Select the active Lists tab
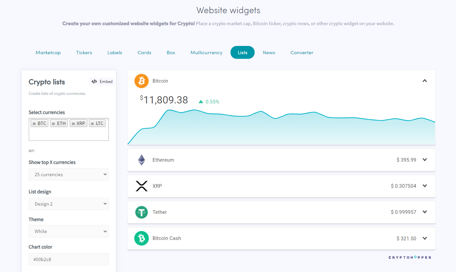Image resolution: width=456 pixels, height=272 pixels. click(x=242, y=53)
